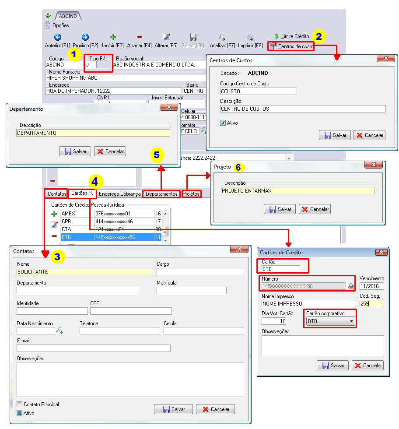Click the Vencimento field
This screenshot has height=429, width=399.
click(371, 286)
